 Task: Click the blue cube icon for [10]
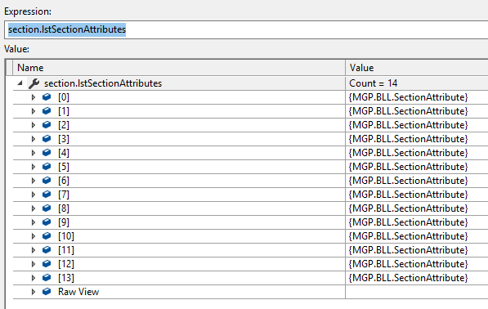[47, 236]
